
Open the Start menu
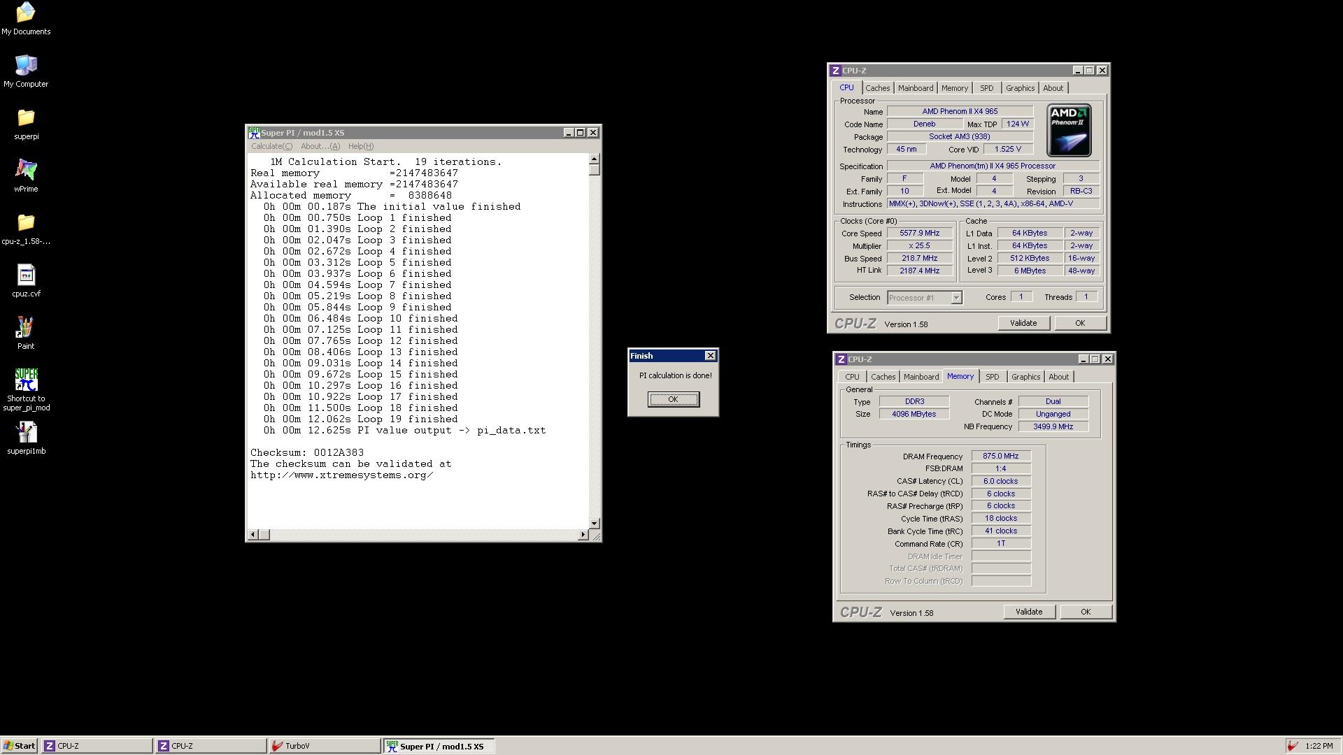pos(19,746)
